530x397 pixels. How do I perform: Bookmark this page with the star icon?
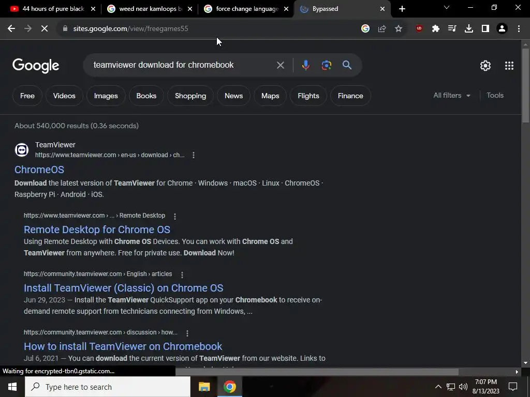click(399, 29)
